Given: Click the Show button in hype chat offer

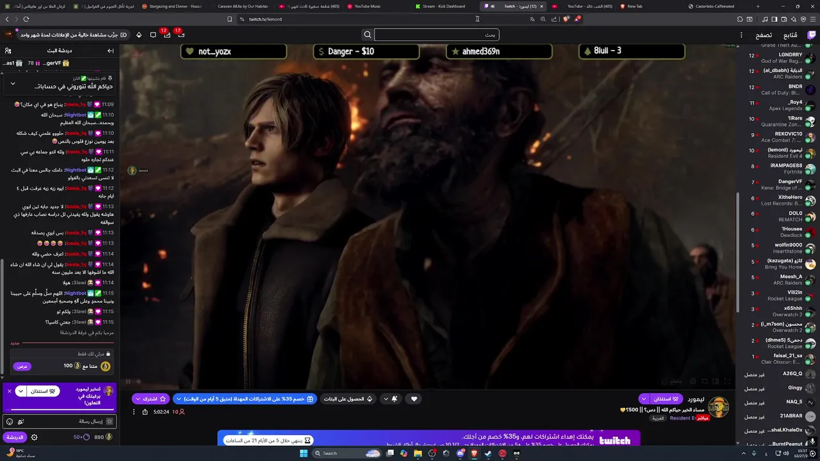Looking at the screenshot, I should (x=22, y=366).
